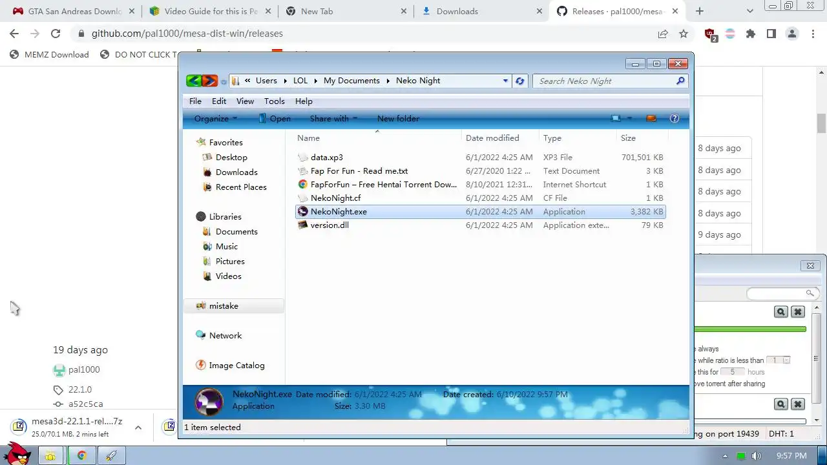The image size is (827, 465).
Task: Select the Fap For Fun - Read me.txt icon
Action: [302, 170]
